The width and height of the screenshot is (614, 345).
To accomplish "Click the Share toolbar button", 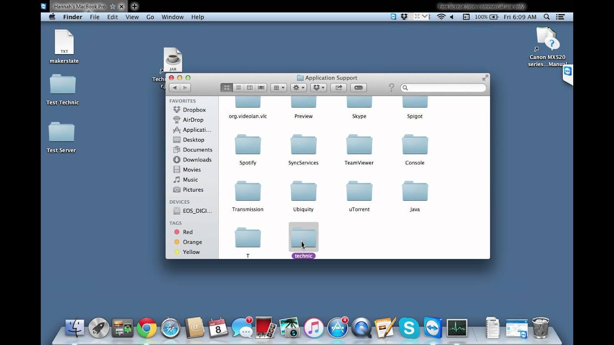I will [339, 88].
